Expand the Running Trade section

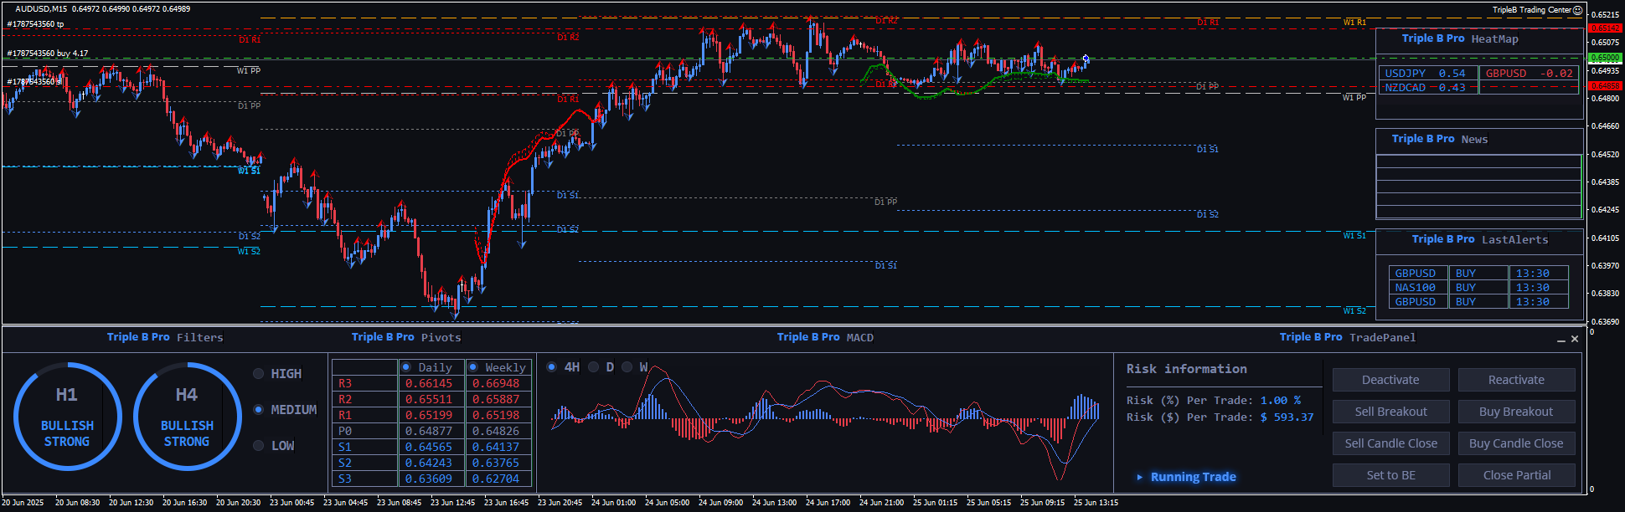pos(1139,477)
